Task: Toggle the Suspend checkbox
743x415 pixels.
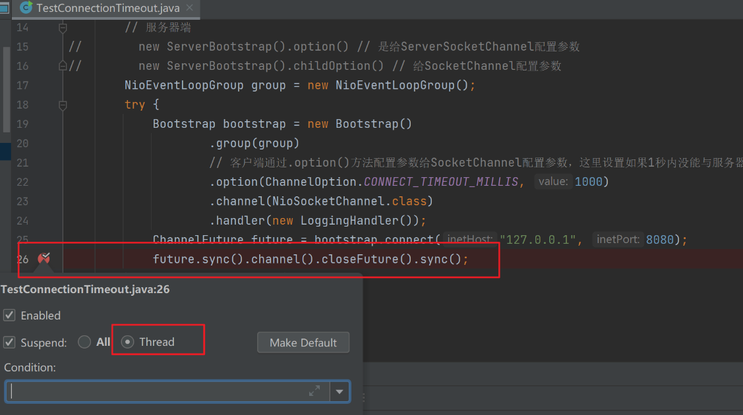Action: pos(9,343)
